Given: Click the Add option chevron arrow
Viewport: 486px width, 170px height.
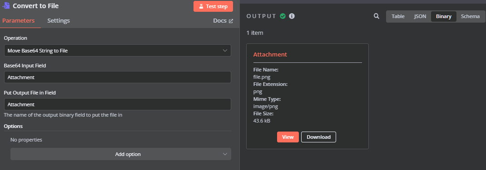Looking at the screenshot, I should 225,154.
